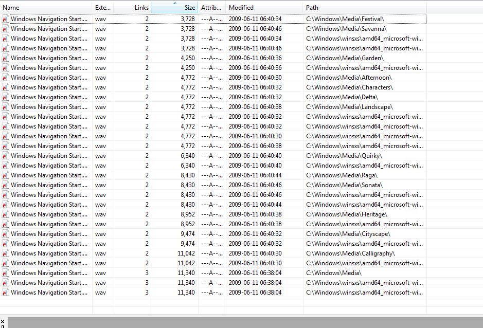Click the wav file icon in the Delta row
The height and width of the screenshot is (328, 483).
(x=5, y=97)
